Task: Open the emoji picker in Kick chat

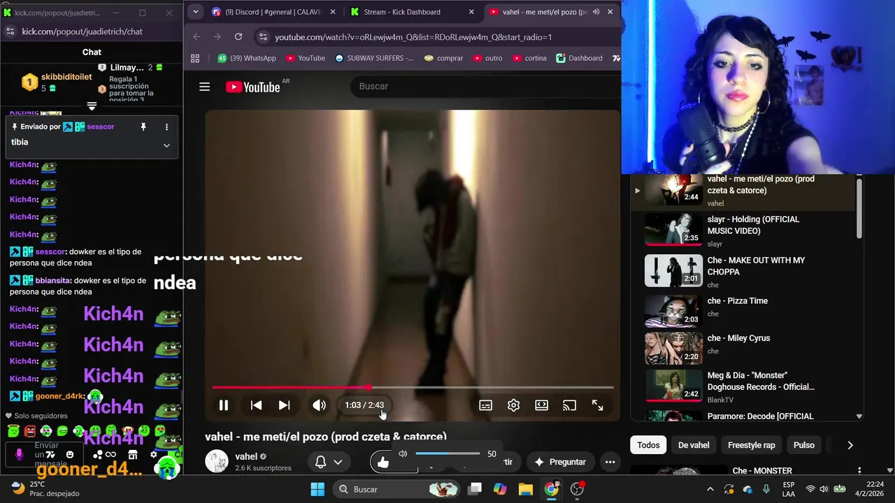Action: 69,454
